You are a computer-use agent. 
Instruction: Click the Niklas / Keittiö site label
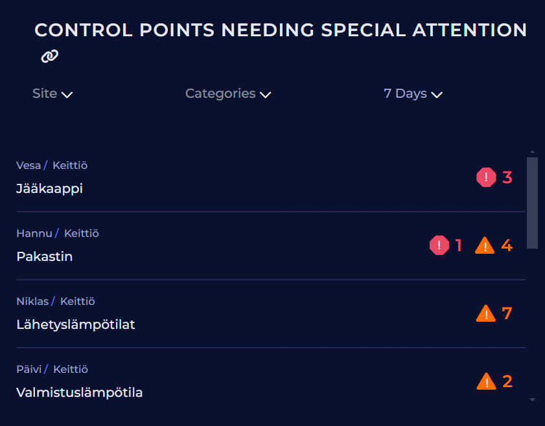point(56,301)
